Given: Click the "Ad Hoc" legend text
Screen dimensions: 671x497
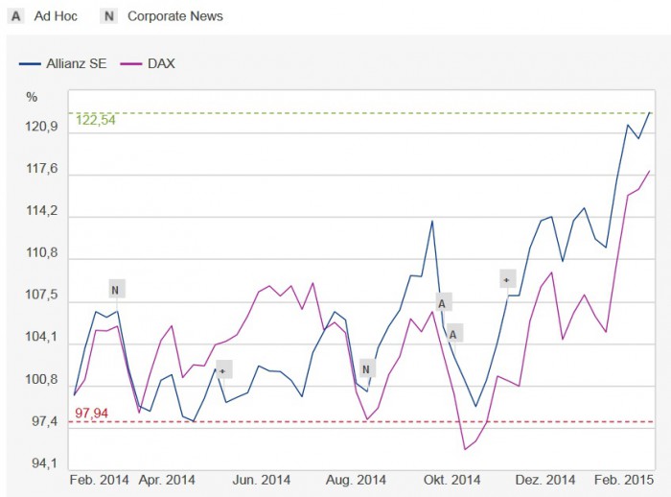Looking at the screenshot, I should coord(56,16).
